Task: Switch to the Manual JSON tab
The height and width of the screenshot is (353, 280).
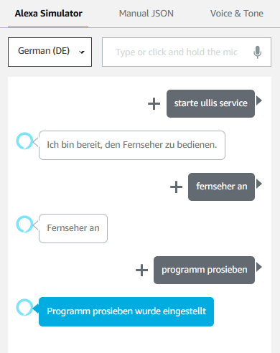Action: click(x=146, y=14)
